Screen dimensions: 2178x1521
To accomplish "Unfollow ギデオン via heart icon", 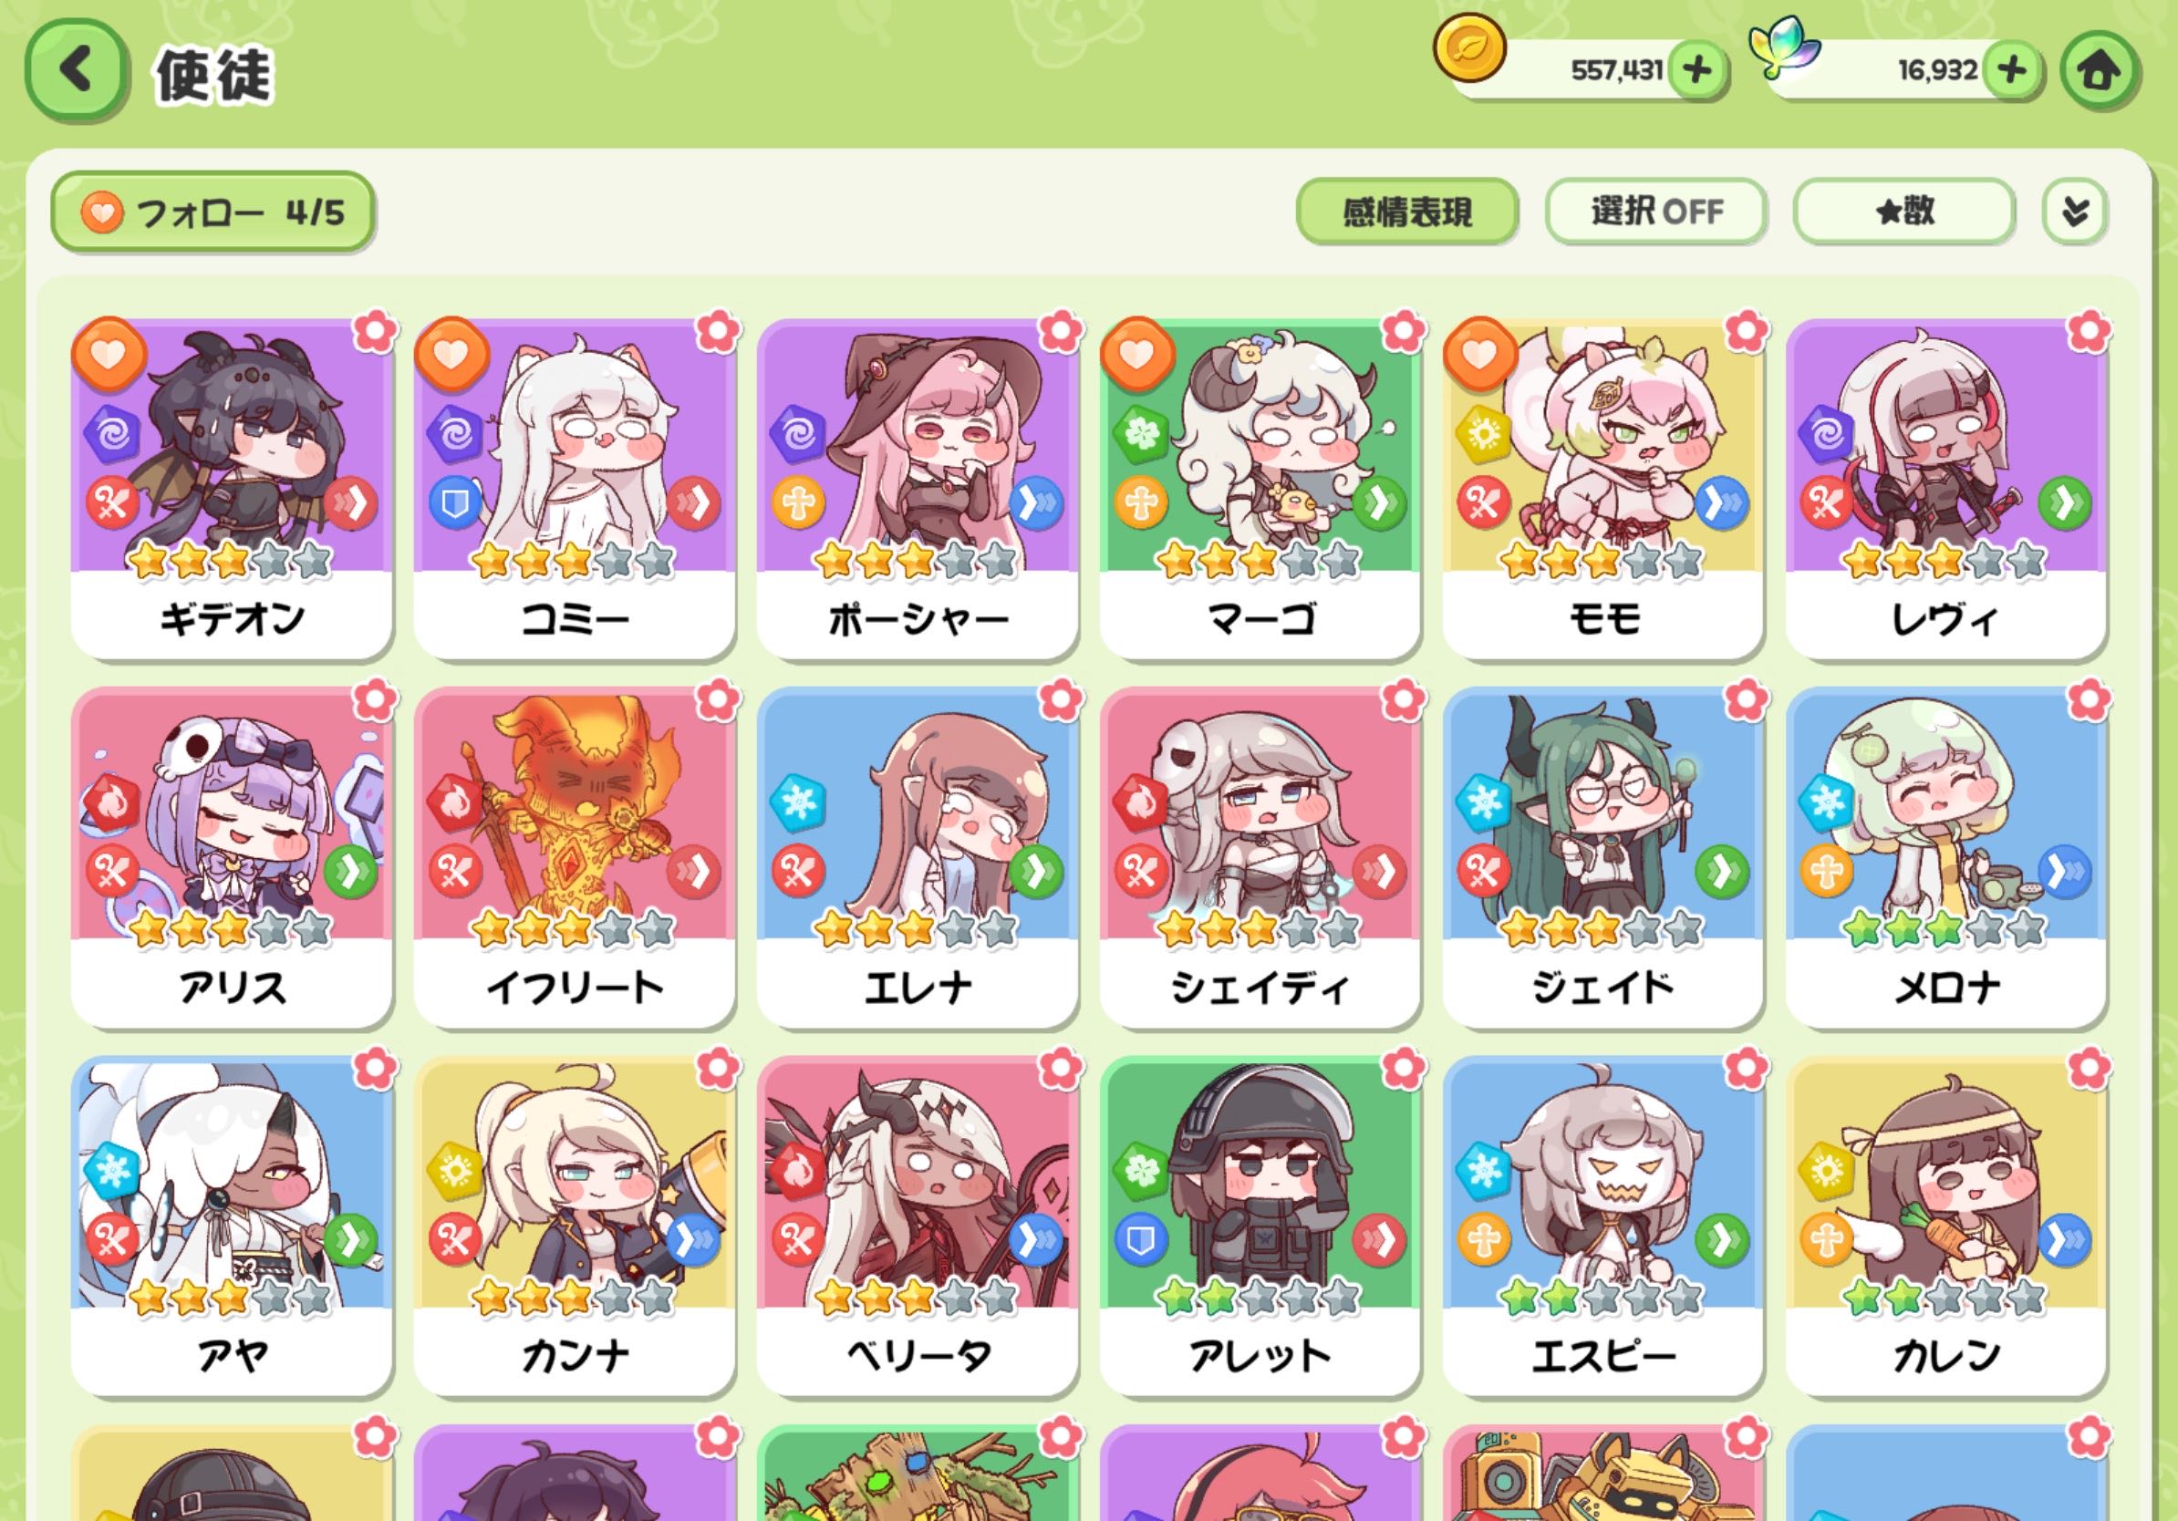I will pyautogui.click(x=109, y=355).
